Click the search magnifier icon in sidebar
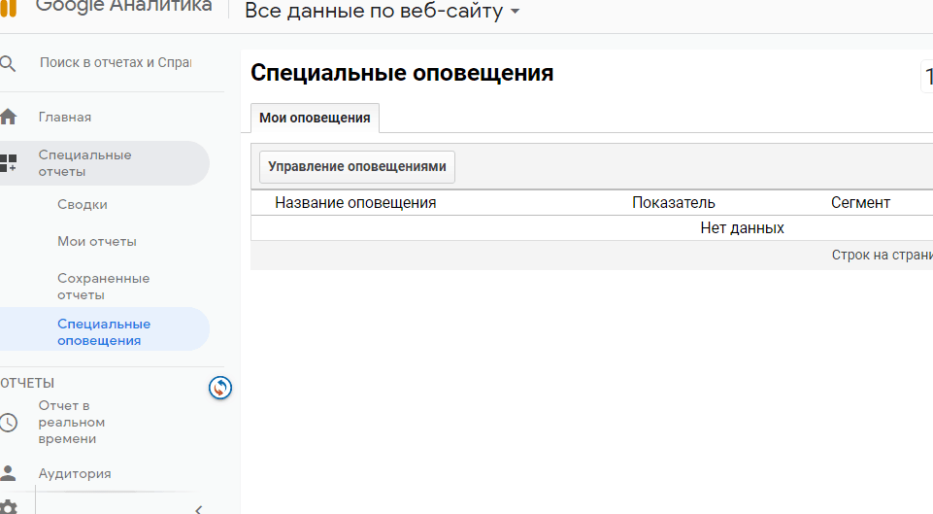 (9, 64)
